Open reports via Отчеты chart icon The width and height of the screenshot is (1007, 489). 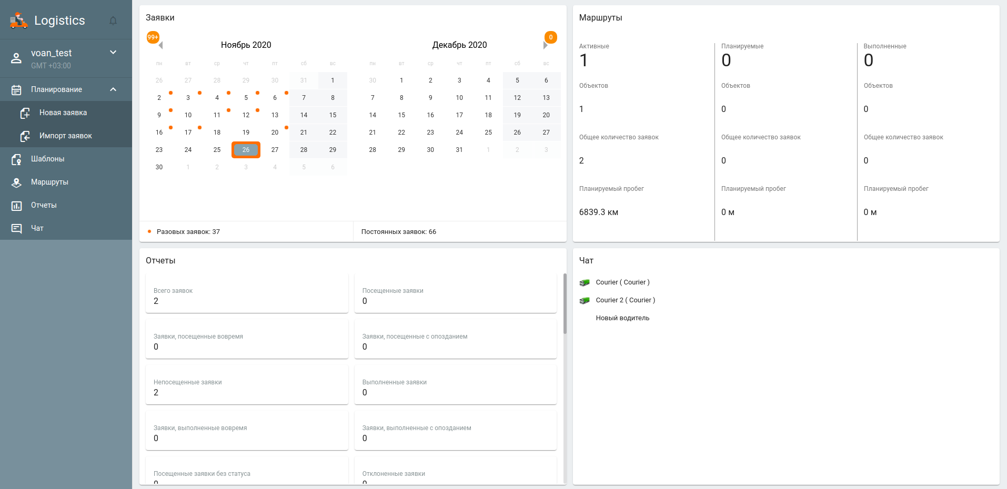coord(16,206)
